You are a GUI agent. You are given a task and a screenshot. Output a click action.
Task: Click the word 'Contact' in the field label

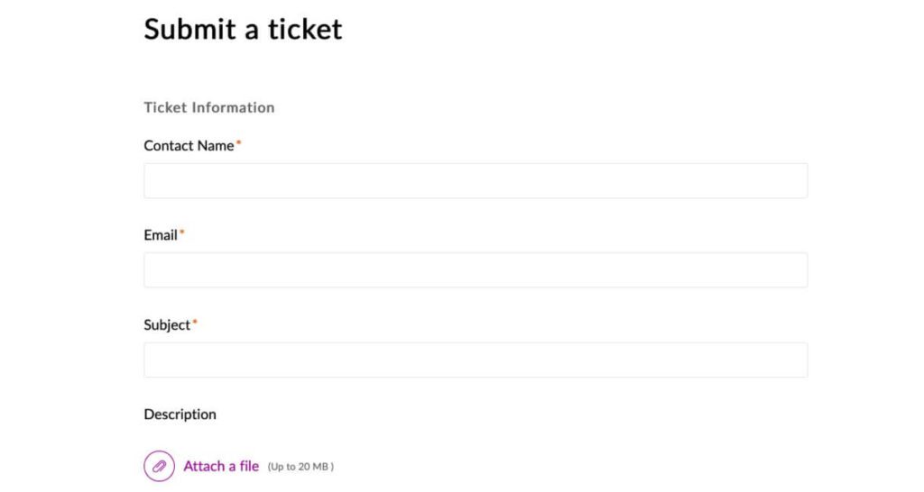169,145
